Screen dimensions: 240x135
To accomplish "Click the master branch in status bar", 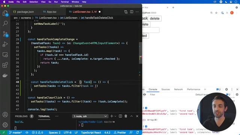I will coord(15,132).
